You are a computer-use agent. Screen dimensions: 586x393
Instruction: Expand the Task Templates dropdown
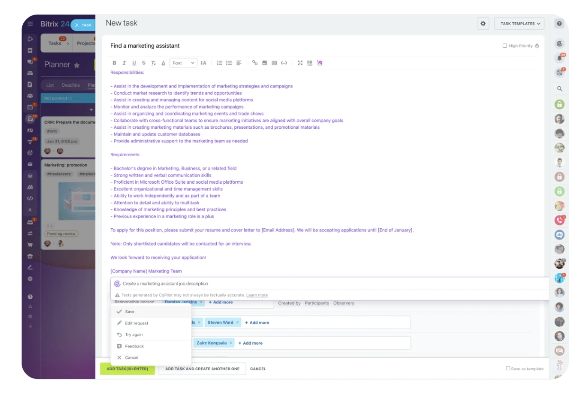[x=519, y=24]
